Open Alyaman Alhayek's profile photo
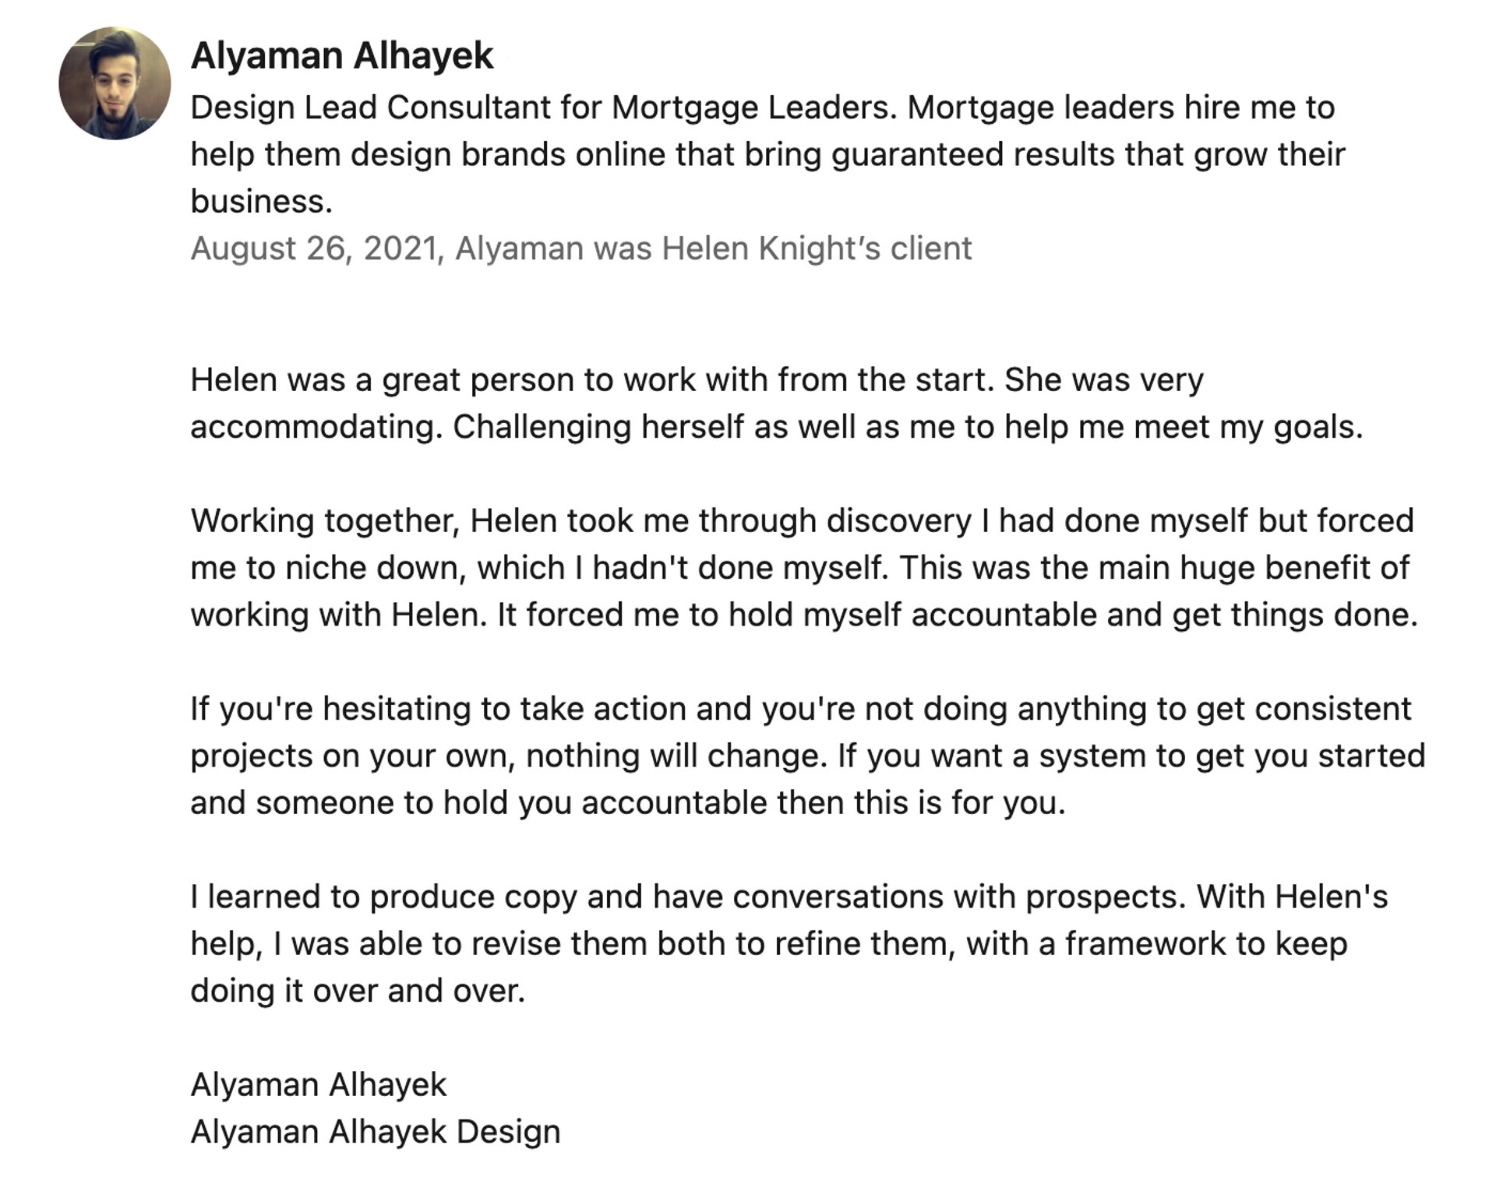 click(115, 83)
